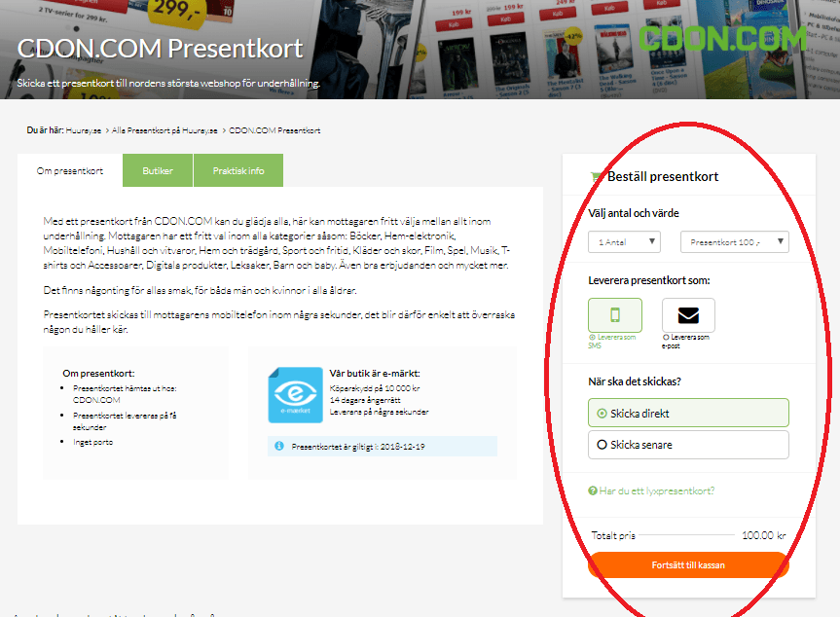840x617 pixels.
Task: Switch to the Butiker tab
Action: (158, 170)
